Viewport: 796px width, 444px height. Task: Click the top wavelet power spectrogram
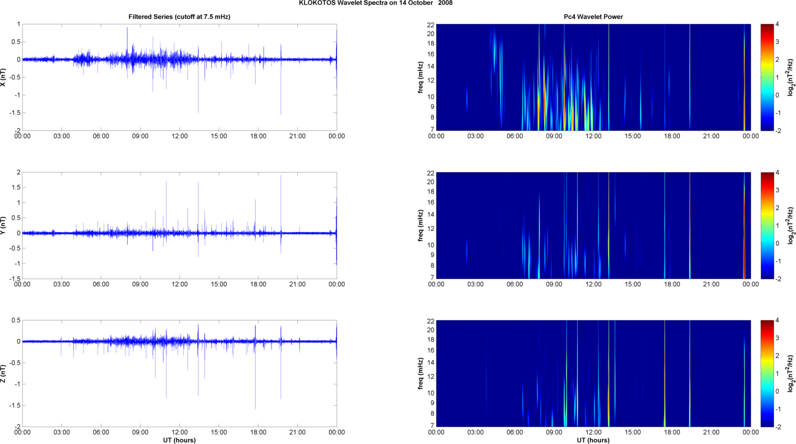click(x=593, y=77)
